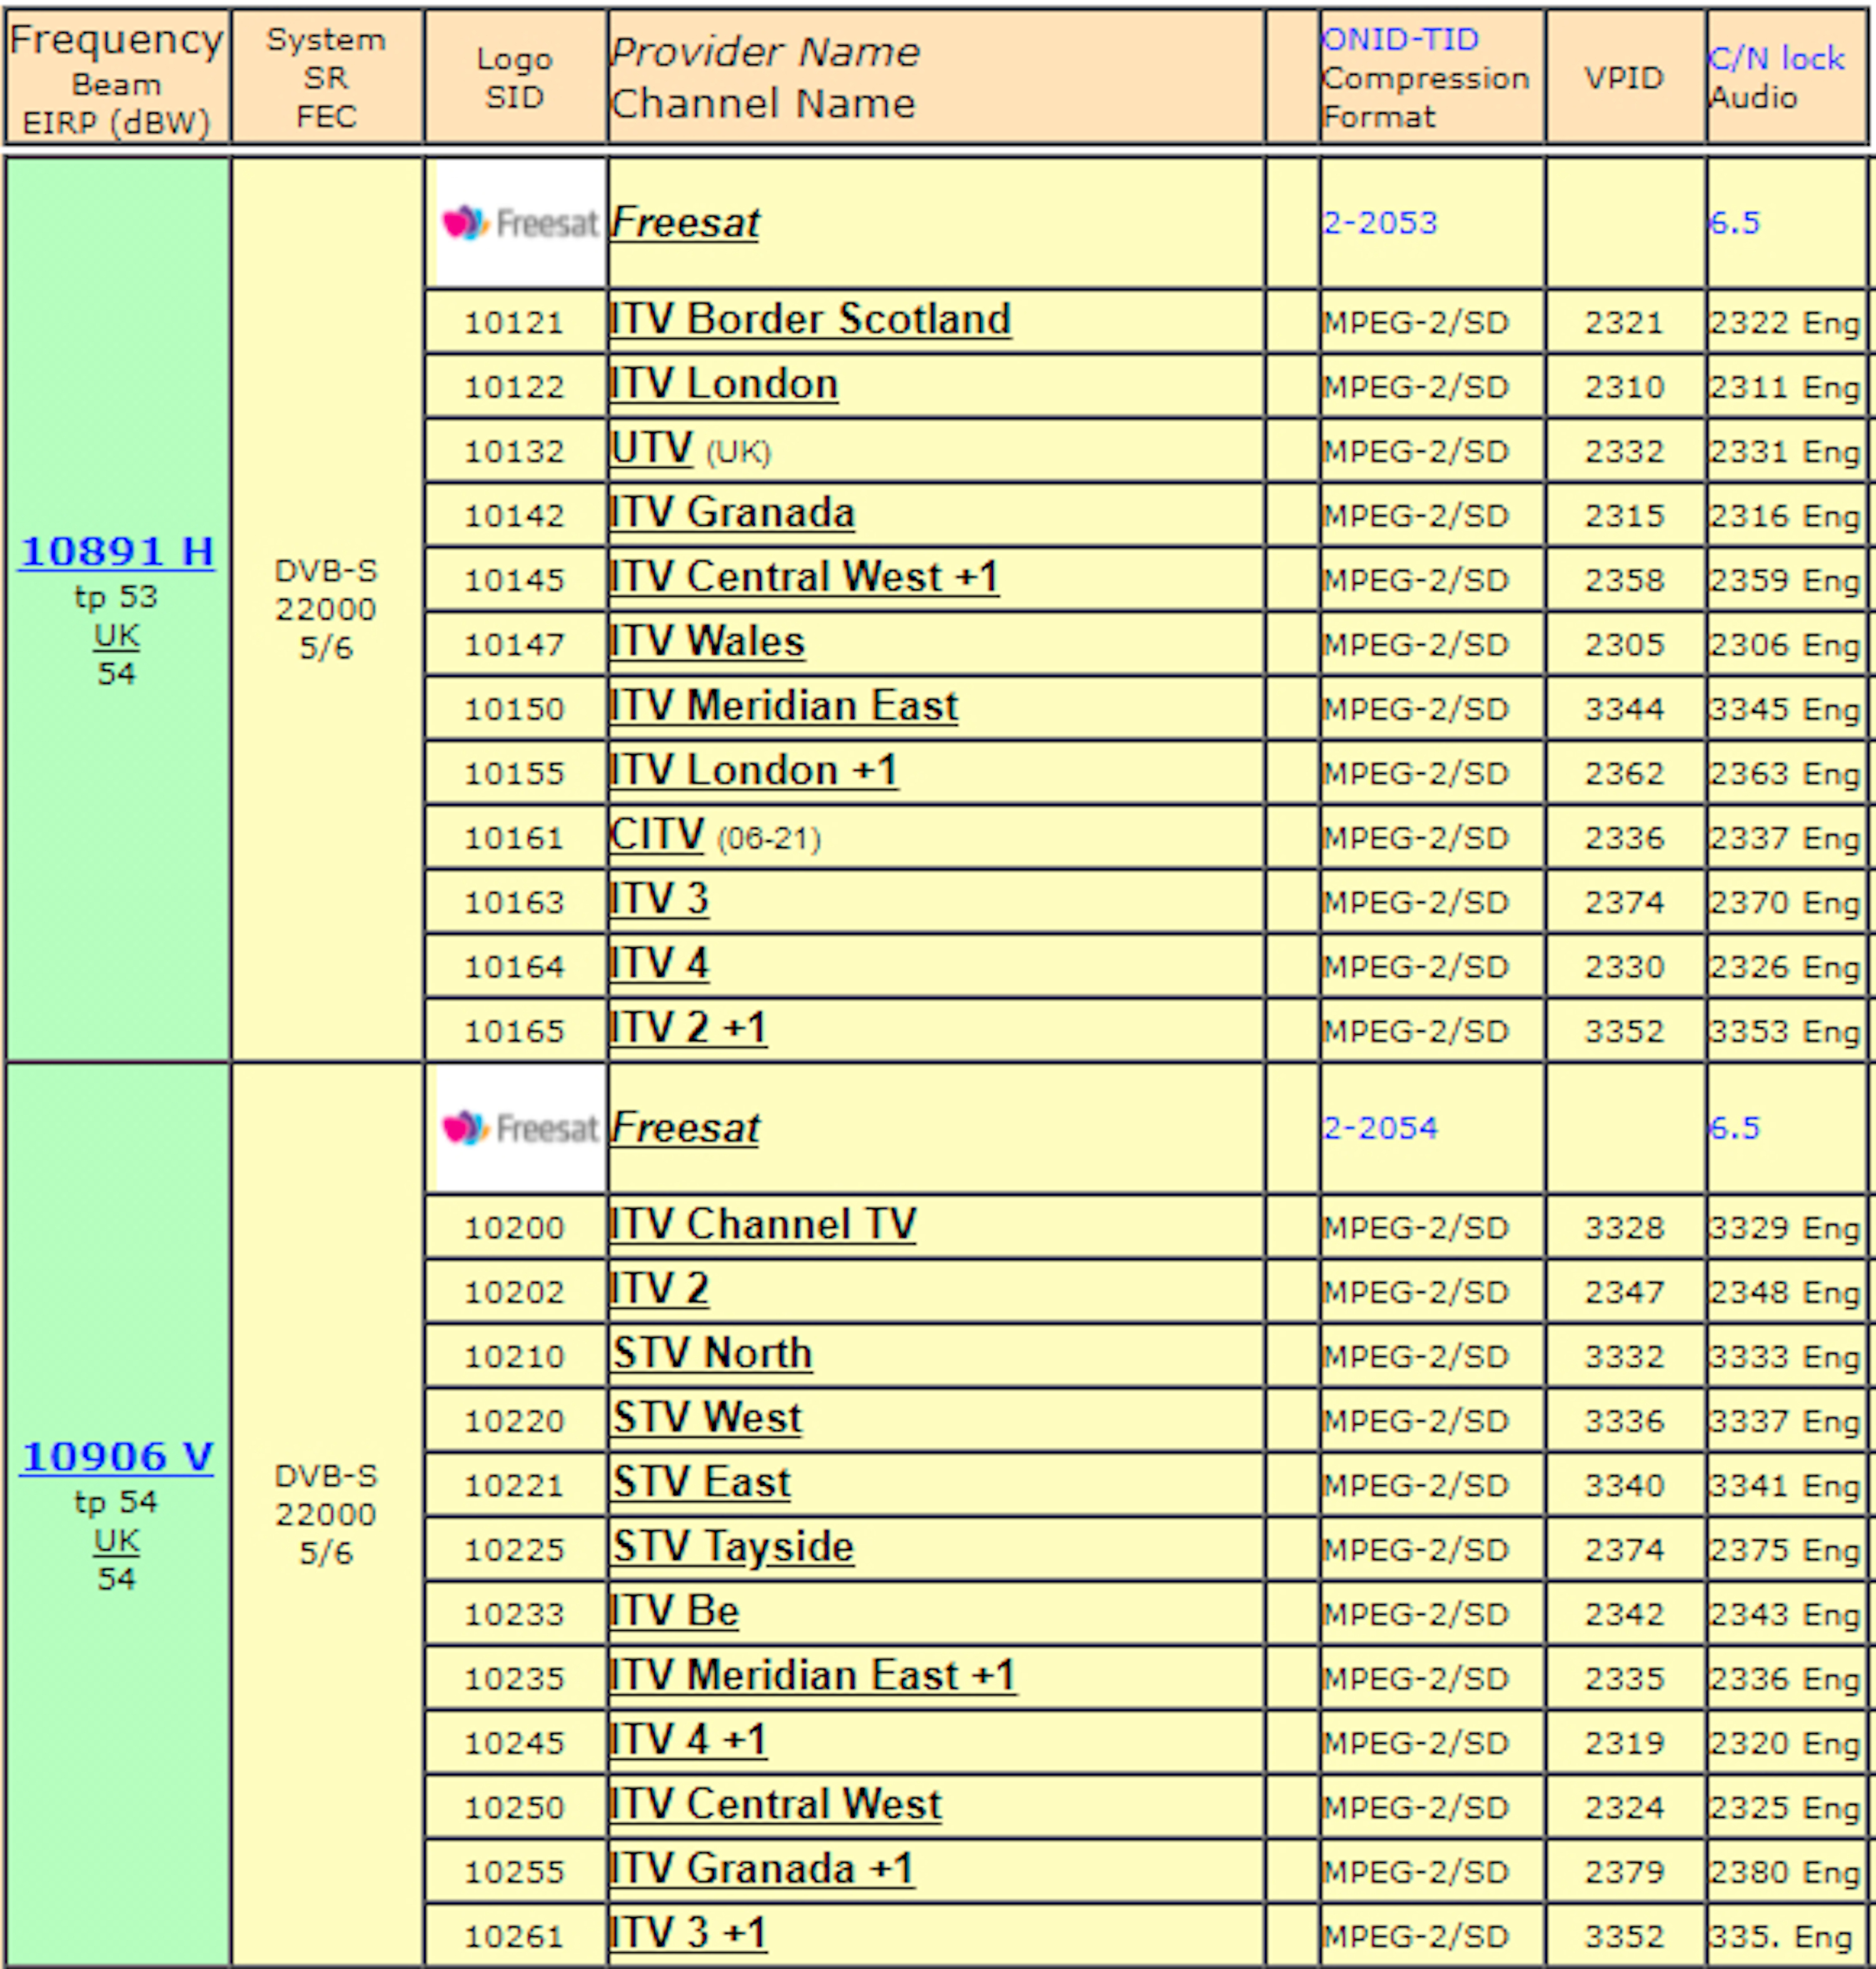Click the CITV channel link
Viewport: 1876px width, 1969px height.
(657, 835)
